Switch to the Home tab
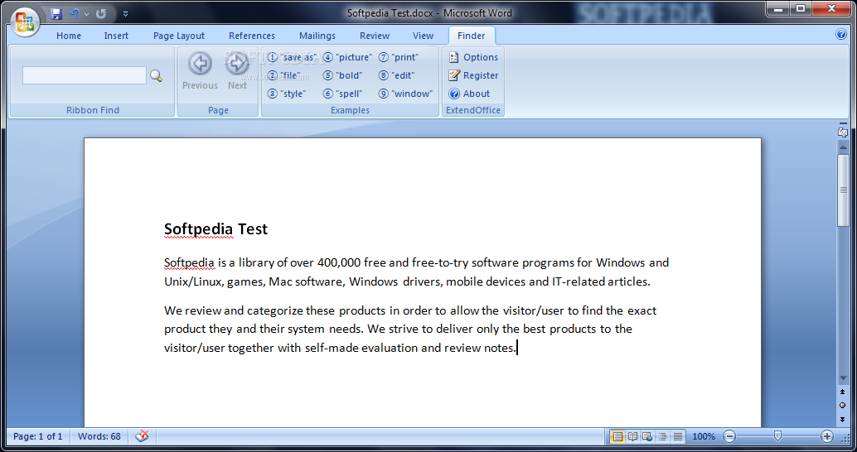Image resolution: width=857 pixels, height=452 pixels. point(69,36)
